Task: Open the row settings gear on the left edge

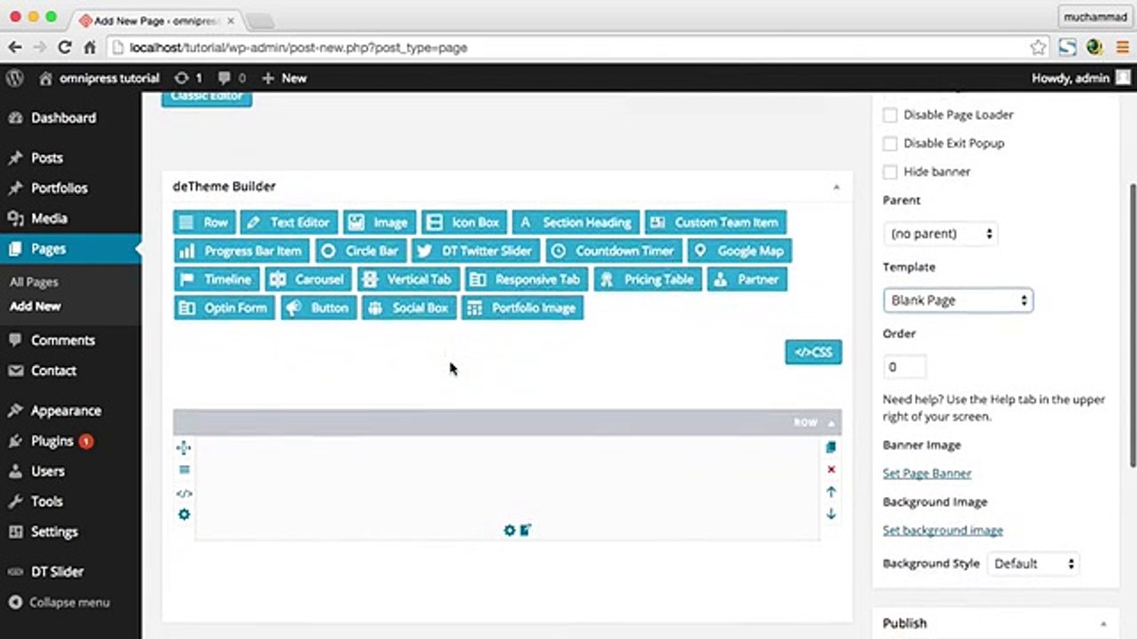Action: tap(184, 515)
